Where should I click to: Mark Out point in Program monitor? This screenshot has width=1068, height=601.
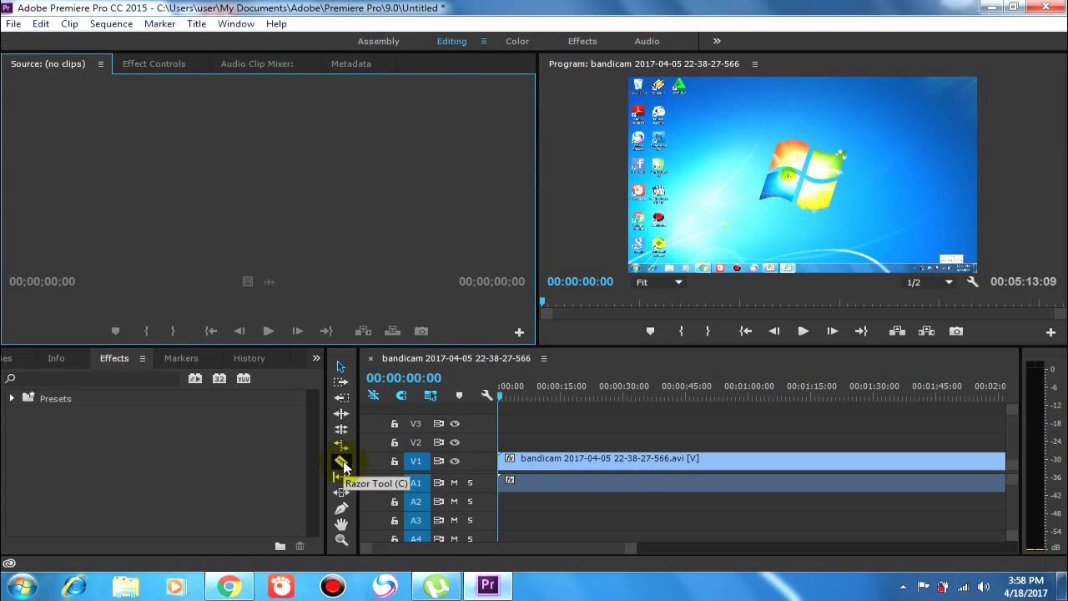[x=708, y=331]
